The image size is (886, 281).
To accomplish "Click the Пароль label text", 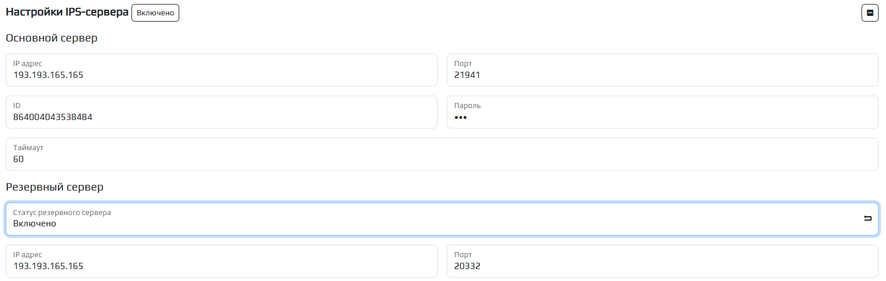I will click(x=467, y=106).
